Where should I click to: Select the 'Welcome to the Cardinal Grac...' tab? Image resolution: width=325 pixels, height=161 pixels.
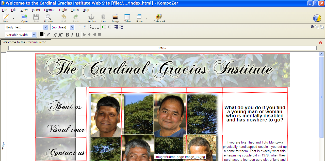[x=26, y=42]
